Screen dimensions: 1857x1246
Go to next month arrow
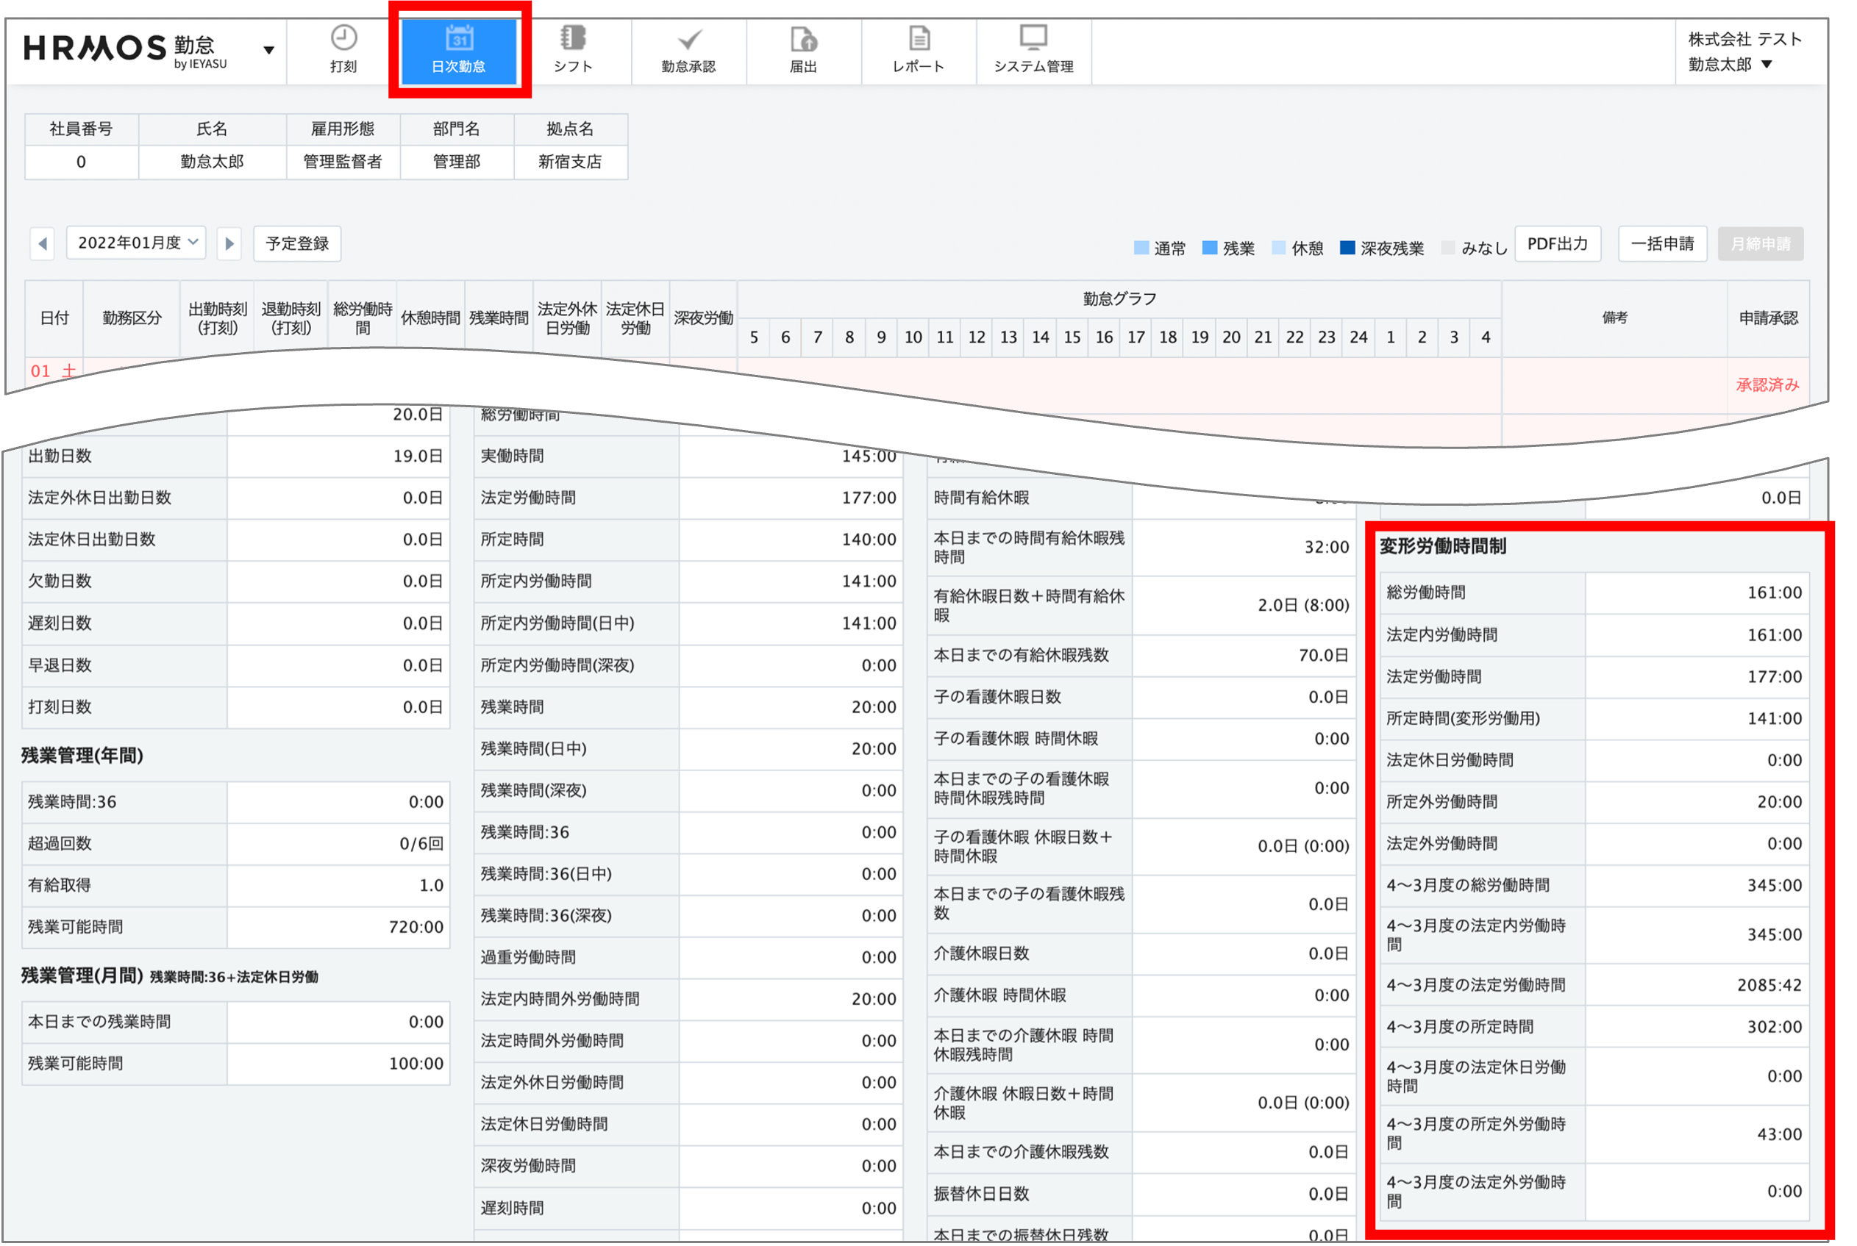point(229,244)
